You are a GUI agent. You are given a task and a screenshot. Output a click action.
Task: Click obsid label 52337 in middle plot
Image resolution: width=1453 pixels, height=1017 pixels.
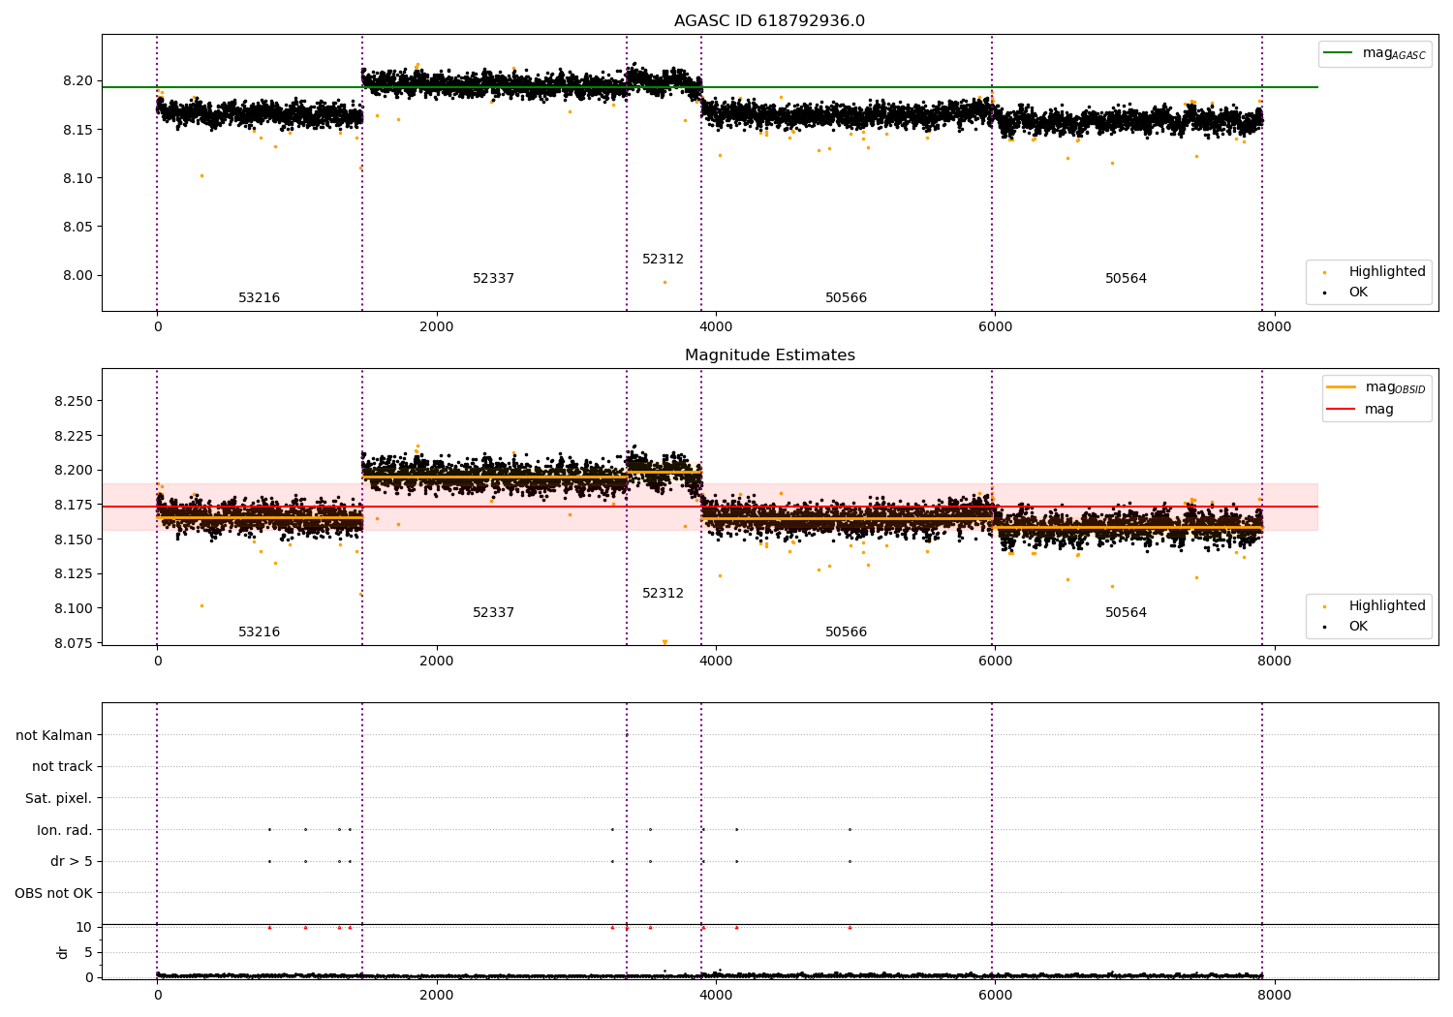(x=493, y=613)
